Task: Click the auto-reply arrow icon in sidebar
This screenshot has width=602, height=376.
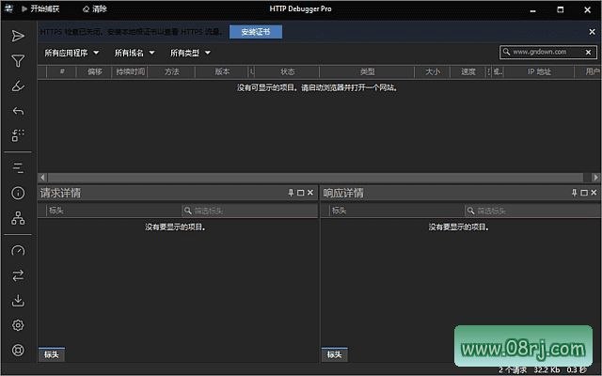Action: [18, 111]
